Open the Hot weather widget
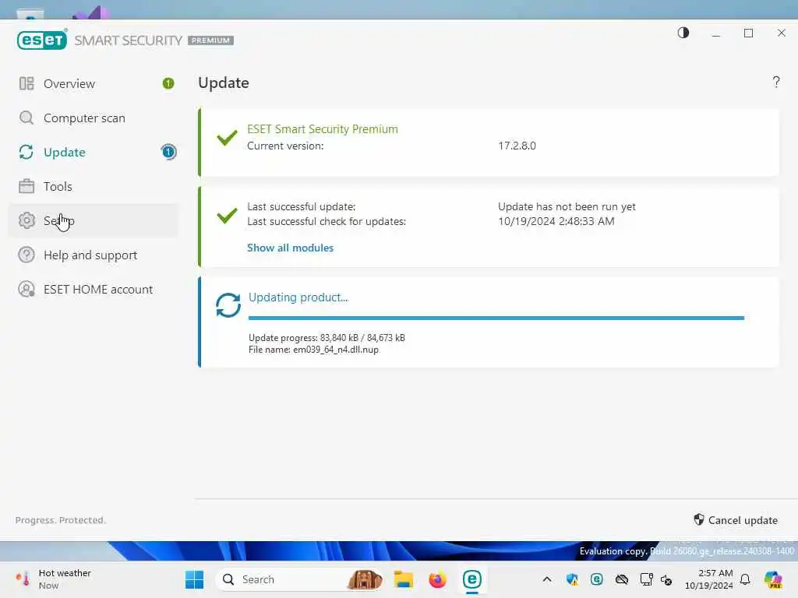This screenshot has height=598, width=798. (53, 579)
